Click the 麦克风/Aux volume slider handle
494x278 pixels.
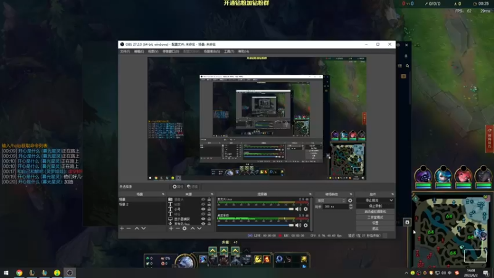(291, 209)
